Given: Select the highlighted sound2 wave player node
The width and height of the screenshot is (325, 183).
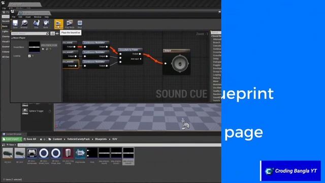Looking at the screenshot, I should [x=71, y=64].
